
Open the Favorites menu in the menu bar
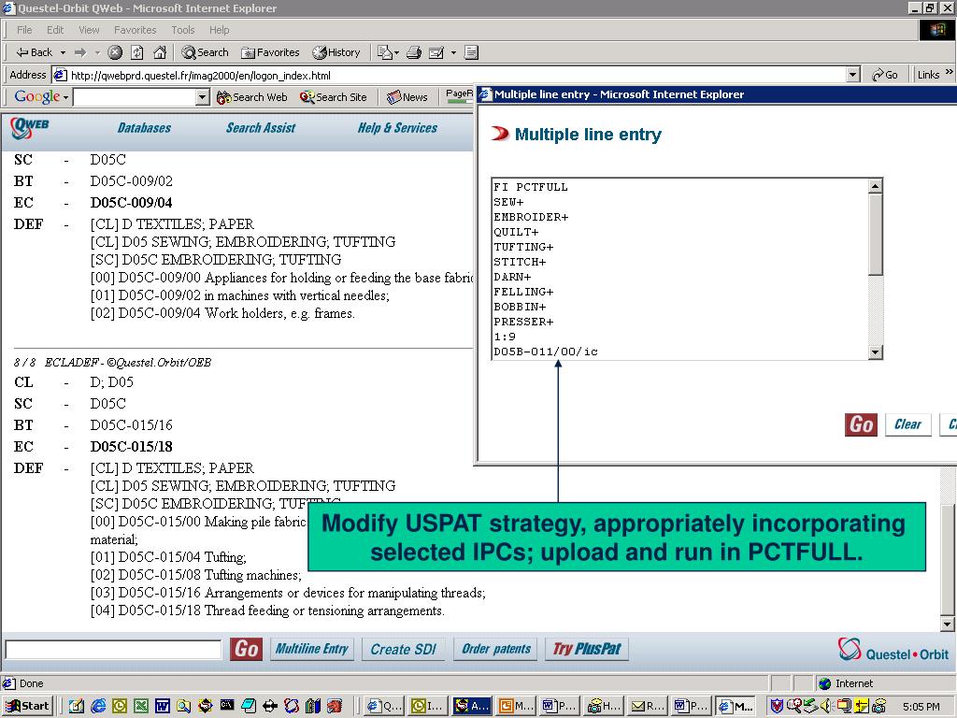[x=135, y=30]
